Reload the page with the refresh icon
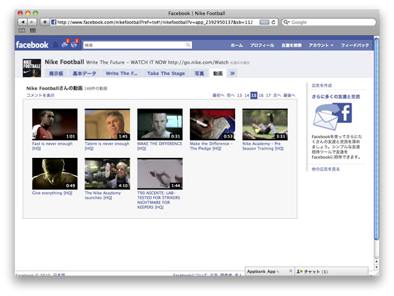 click(x=274, y=22)
